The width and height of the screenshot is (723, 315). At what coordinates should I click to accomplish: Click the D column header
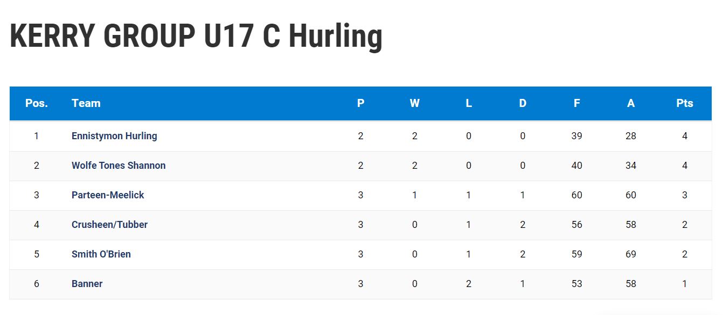pyautogui.click(x=523, y=103)
